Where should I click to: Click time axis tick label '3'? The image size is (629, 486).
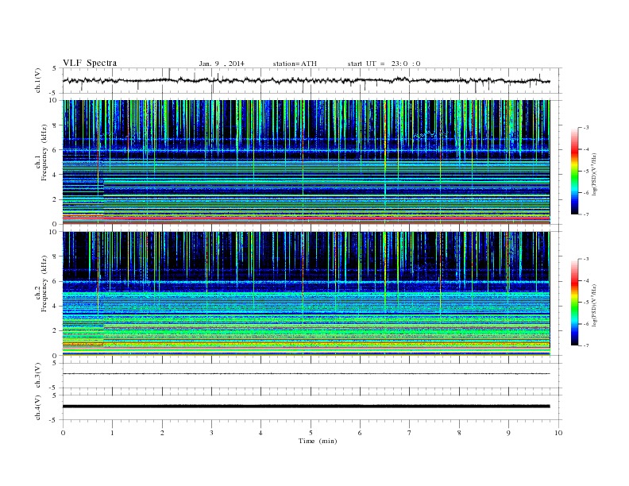[x=211, y=433]
